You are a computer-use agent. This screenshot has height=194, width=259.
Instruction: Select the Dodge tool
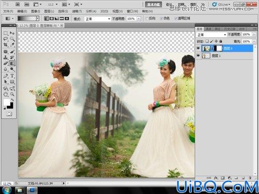pyautogui.click(x=12, y=69)
